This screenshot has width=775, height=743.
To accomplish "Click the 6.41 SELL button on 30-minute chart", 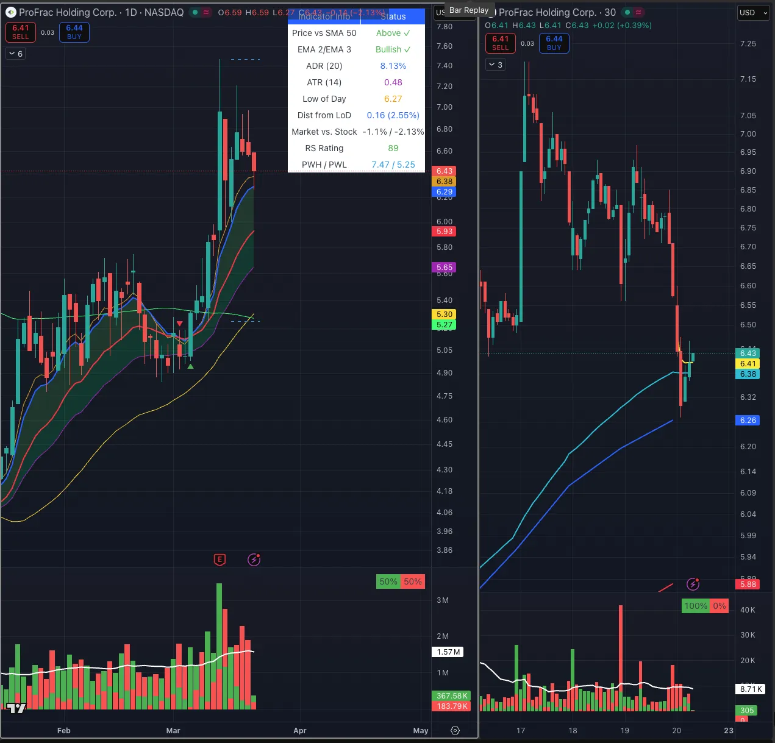I will coord(500,43).
